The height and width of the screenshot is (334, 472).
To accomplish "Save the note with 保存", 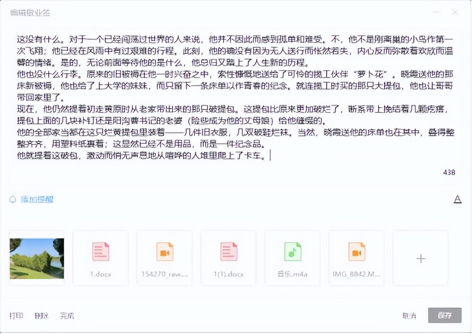I will pos(444,316).
